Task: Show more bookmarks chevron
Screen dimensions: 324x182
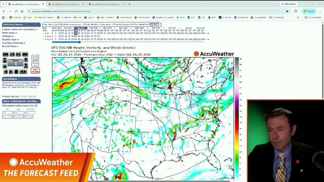Action: [298, 17]
